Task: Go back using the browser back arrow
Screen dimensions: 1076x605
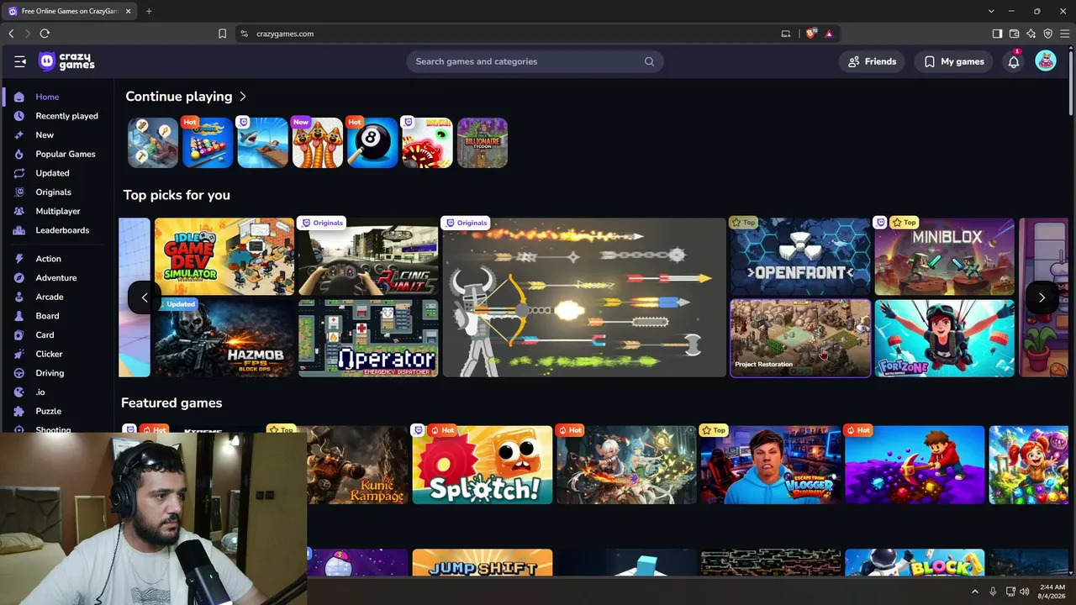Action: point(11,34)
